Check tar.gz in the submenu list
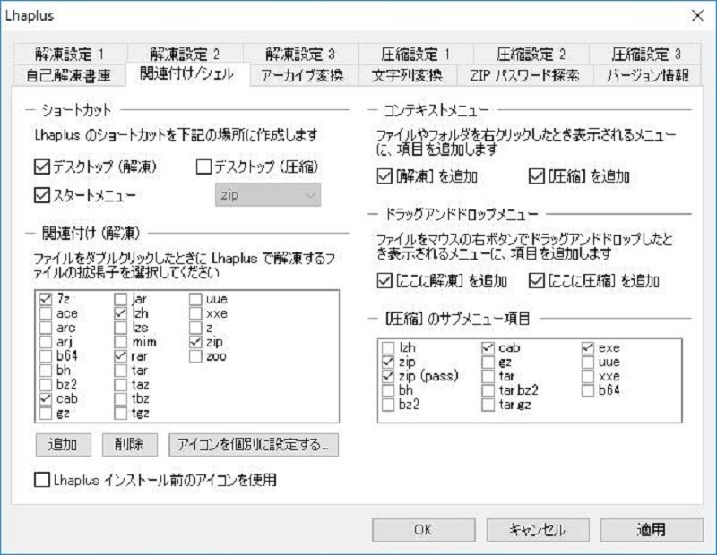Image resolution: width=717 pixels, height=555 pixels. 488,405
